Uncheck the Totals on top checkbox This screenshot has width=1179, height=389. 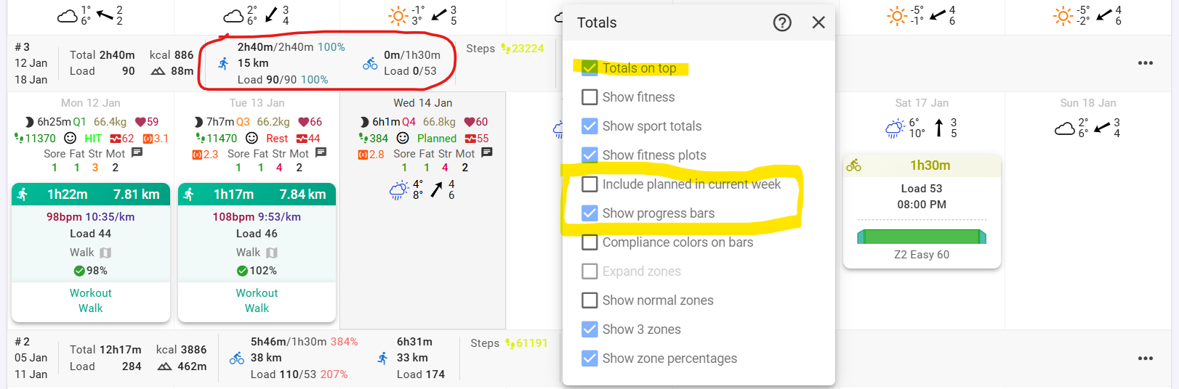pos(590,68)
